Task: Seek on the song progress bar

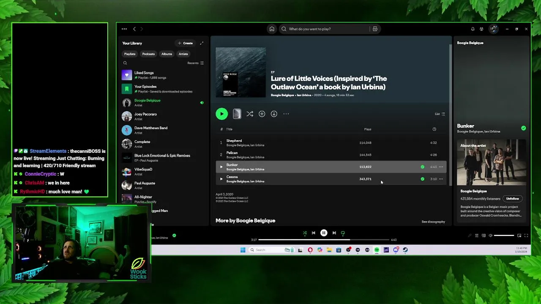Action: [x=324, y=240]
